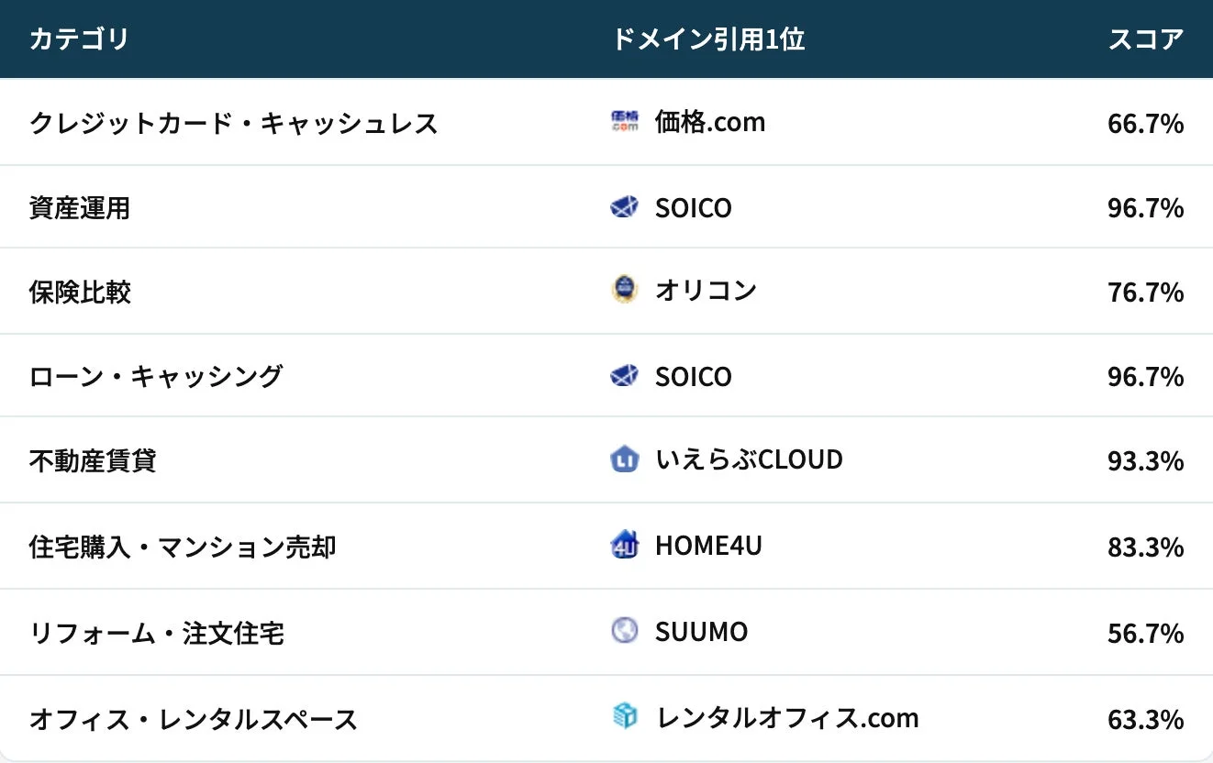Click the HOME4U house-shaped logo

coord(624,545)
